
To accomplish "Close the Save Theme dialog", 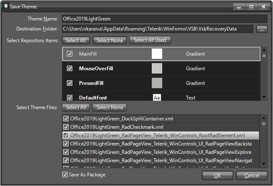I will [264, 7].
